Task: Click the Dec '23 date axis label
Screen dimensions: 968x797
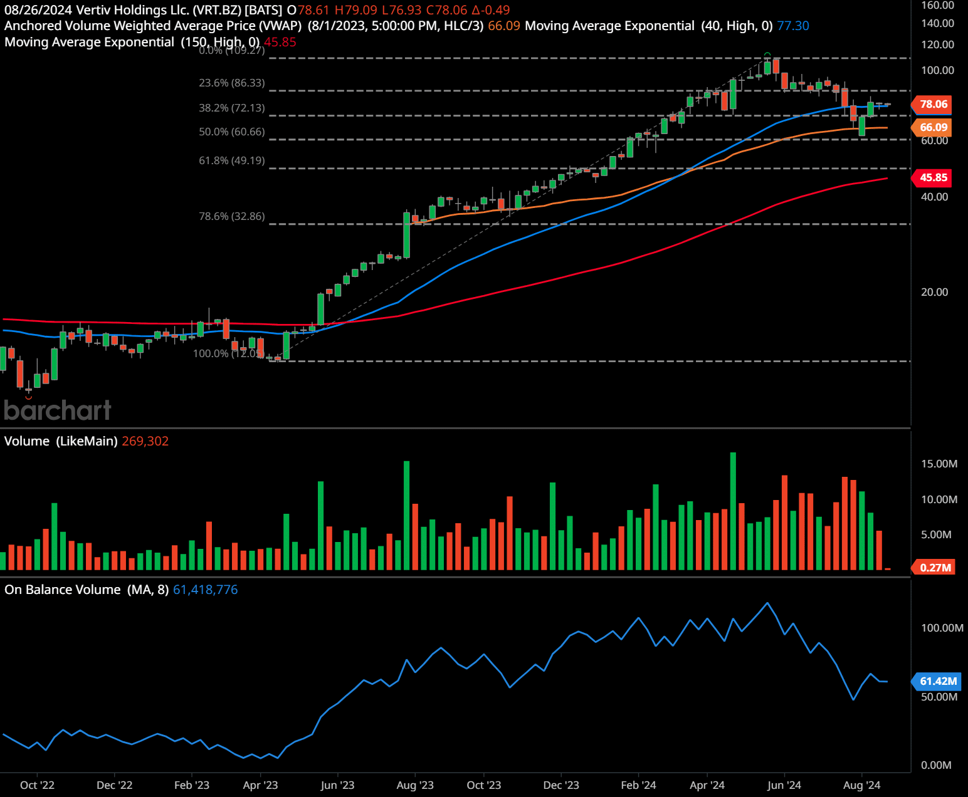Action: (x=561, y=785)
